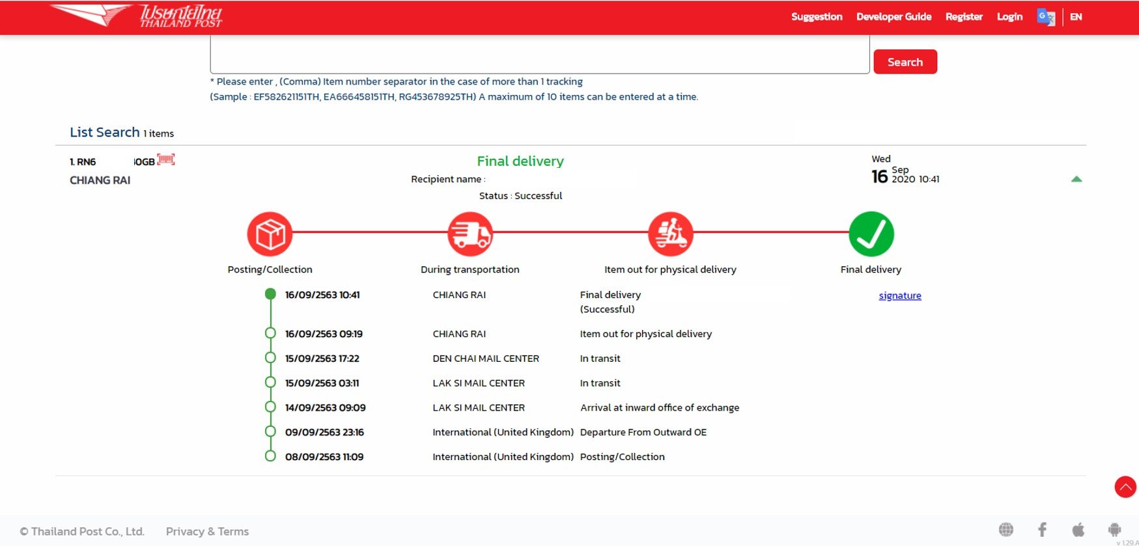Click the out for delivery scooter icon
The image size is (1139, 546).
point(670,234)
